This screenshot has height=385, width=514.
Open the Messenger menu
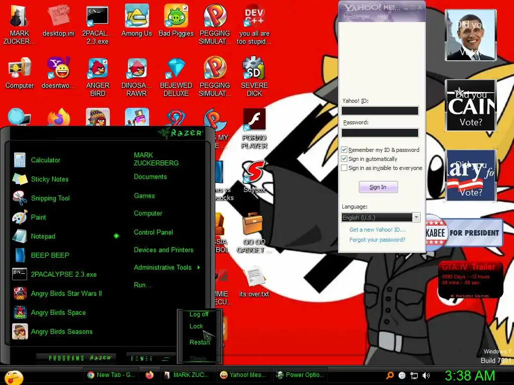pyautogui.click(x=356, y=17)
